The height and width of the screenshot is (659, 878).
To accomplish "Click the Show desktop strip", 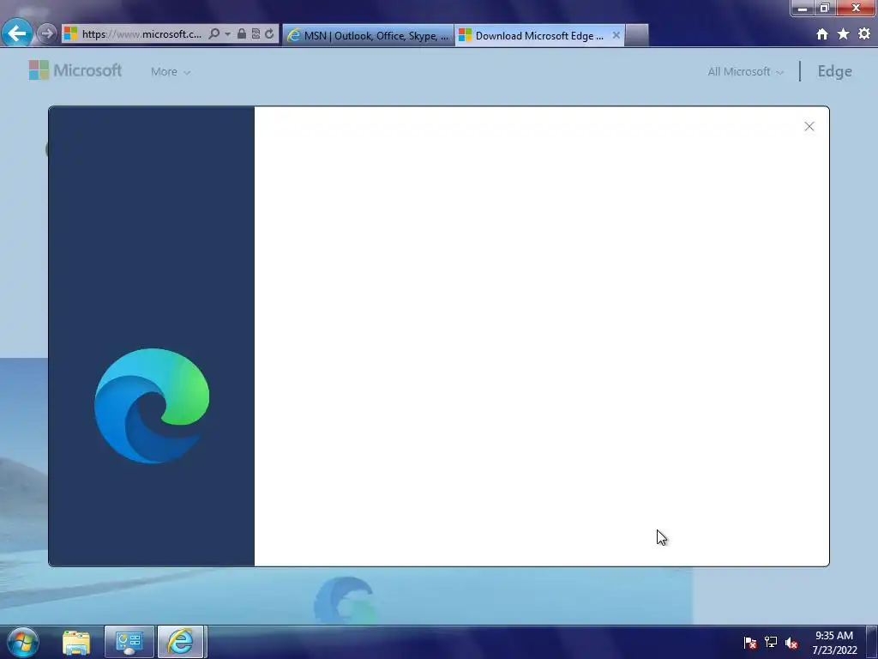I will pyautogui.click(x=872, y=642).
